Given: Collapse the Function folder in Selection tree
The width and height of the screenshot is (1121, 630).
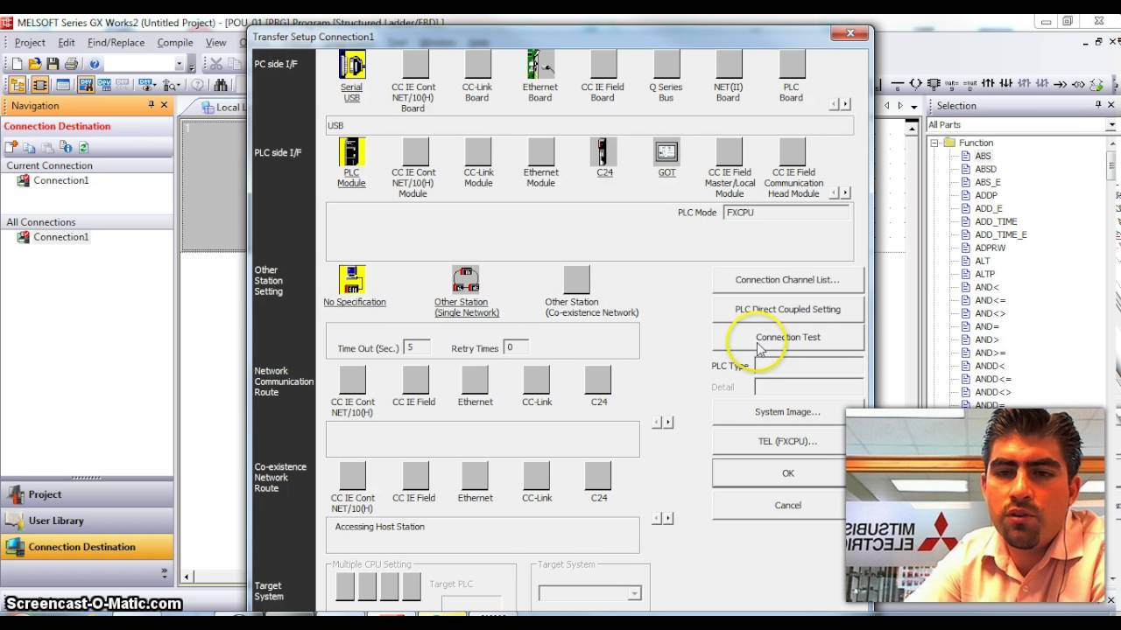Looking at the screenshot, I should point(934,143).
